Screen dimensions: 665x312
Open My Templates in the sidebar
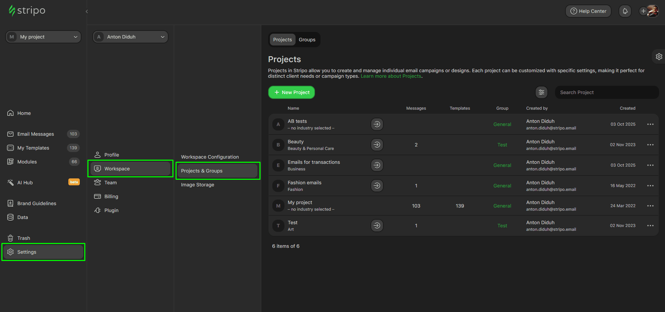click(x=43, y=148)
